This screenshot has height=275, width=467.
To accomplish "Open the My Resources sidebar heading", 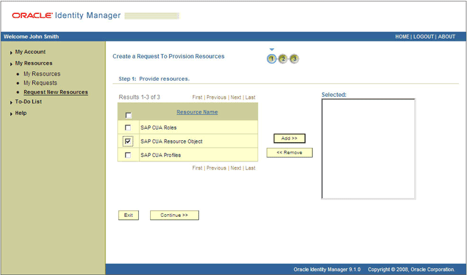I will [33, 63].
